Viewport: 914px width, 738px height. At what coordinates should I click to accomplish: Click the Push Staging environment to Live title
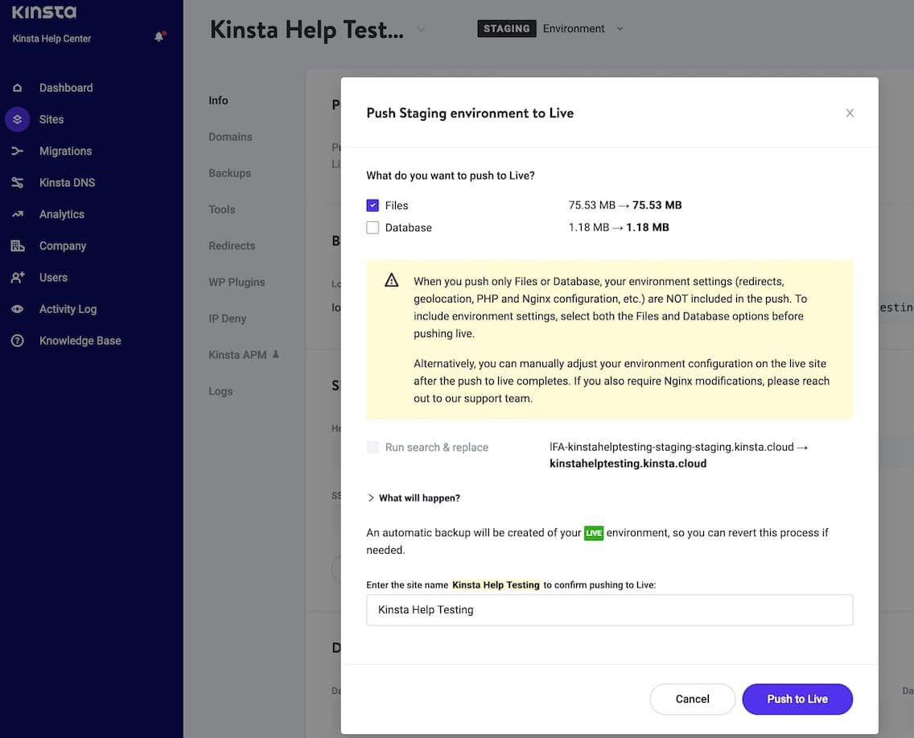(470, 113)
